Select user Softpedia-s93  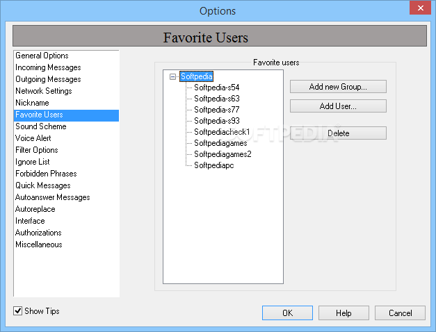[x=217, y=121]
